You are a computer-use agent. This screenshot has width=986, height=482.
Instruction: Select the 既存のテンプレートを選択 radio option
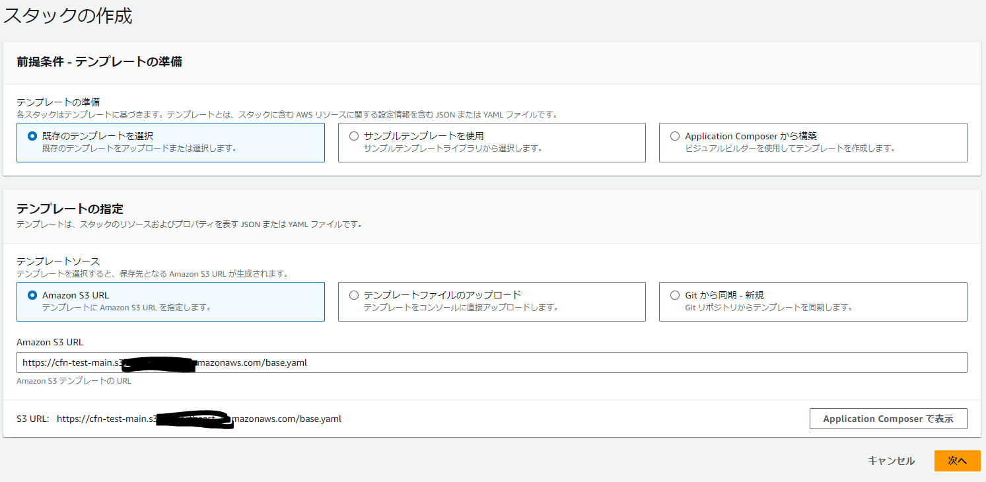tap(32, 136)
